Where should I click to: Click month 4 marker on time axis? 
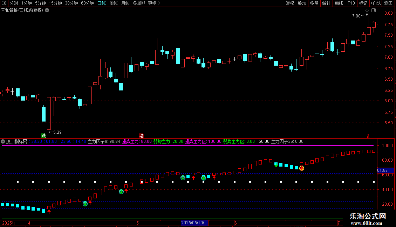click(x=29, y=223)
